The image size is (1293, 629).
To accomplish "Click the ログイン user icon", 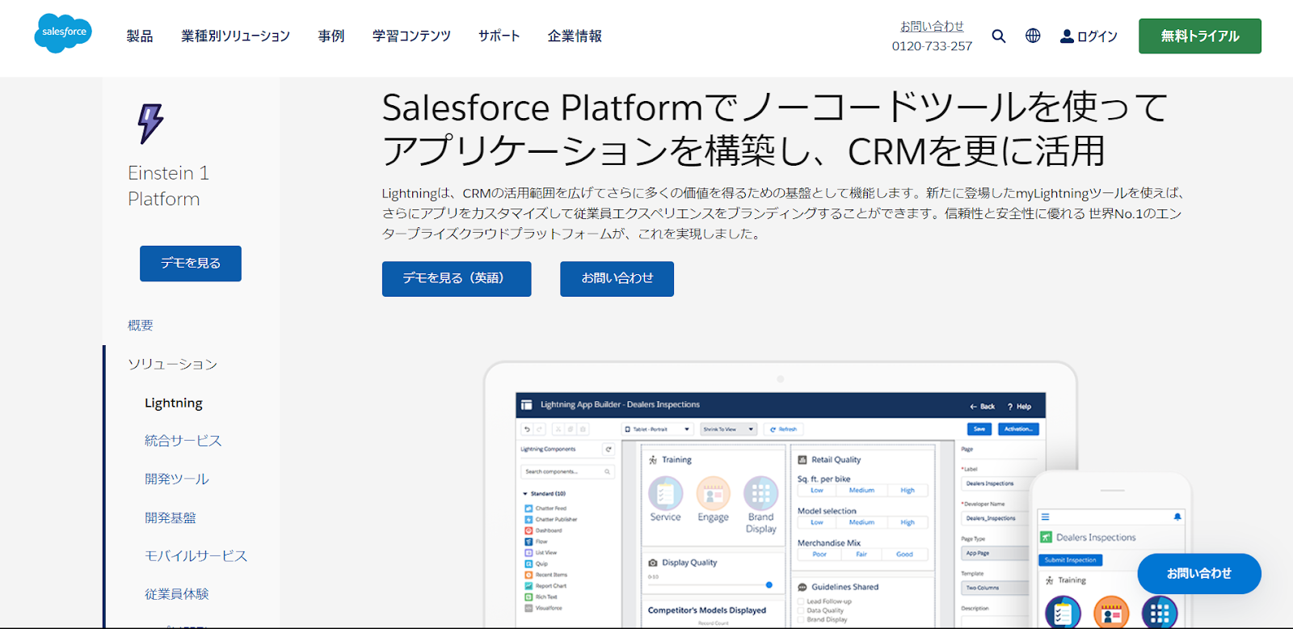I will tap(1067, 36).
